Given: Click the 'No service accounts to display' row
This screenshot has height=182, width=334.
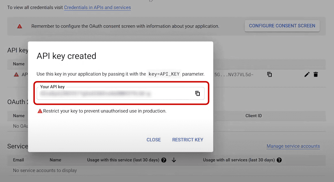Looking at the screenshot, I should (44, 170).
